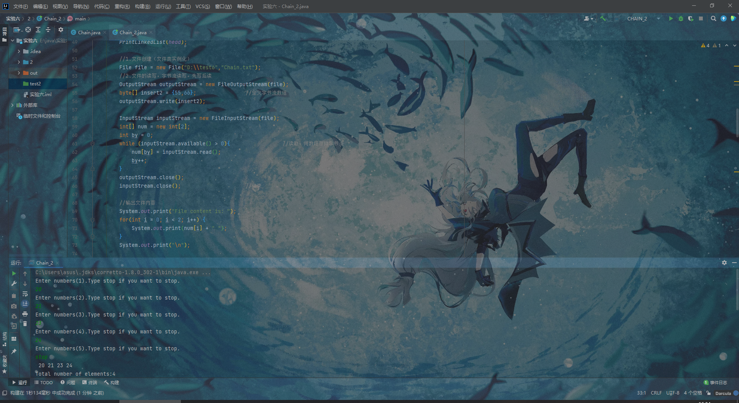739x403 pixels.
Task: Open the CRLF line separator dropdown
Action: coord(656,393)
